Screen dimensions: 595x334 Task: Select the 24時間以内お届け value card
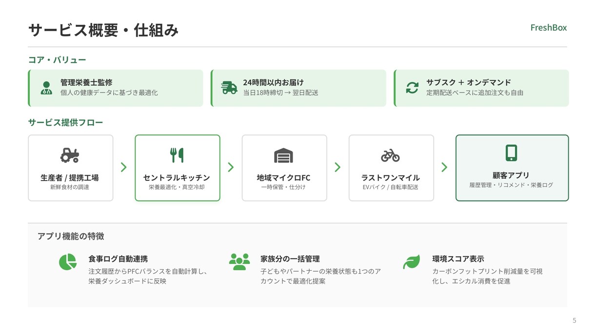[x=298, y=88]
